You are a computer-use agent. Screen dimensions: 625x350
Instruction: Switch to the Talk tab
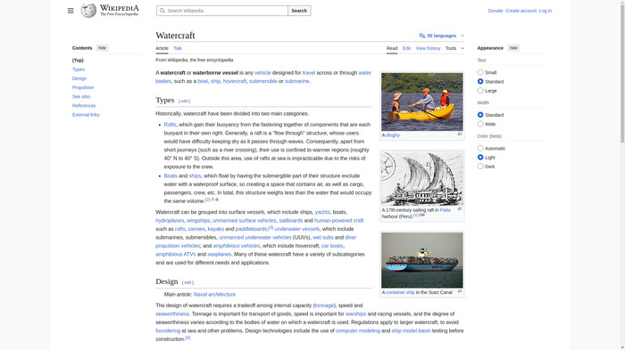(178, 48)
